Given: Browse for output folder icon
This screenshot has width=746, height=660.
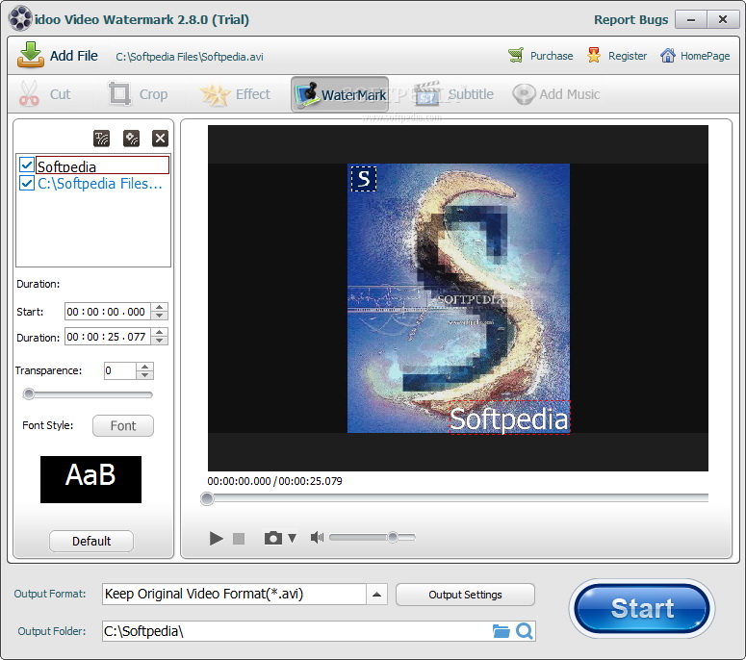Looking at the screenshot, I should click(x=501, y=631).
